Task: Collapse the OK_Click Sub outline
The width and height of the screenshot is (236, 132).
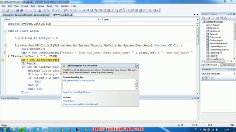Action: (6, 45)
